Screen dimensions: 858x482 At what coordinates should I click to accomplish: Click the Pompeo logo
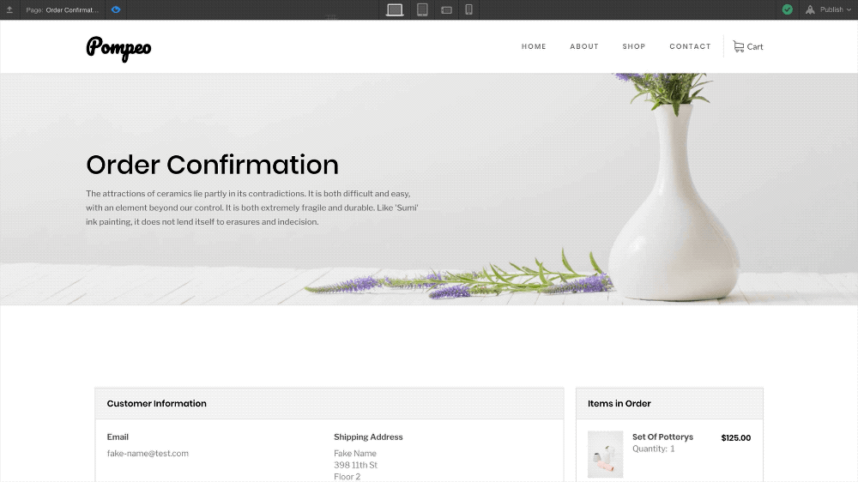118,48
